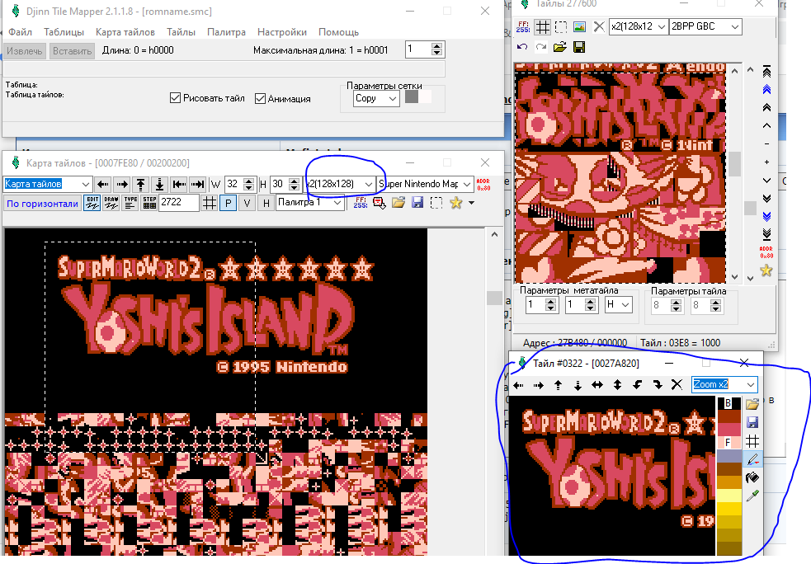Toggle the STEP mode button

(149, 203)
